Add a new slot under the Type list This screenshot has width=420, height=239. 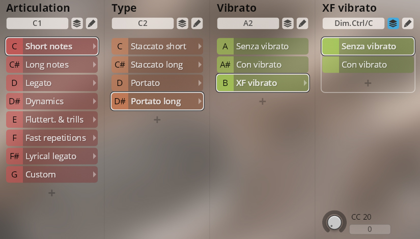tap(157, 119)
